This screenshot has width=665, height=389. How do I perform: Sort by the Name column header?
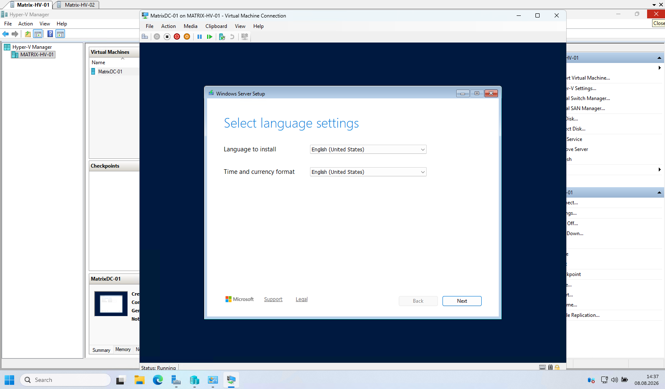click(98, 63)
